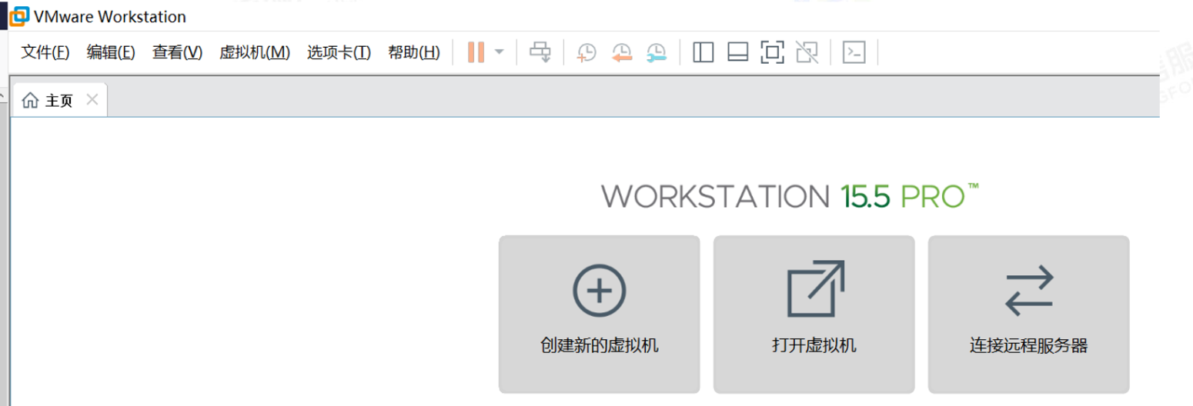Open the 帮助(H) menu
The height and width of the screenshot is (406, 1193).
click(x=414, y=52)
